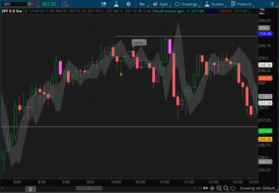Open the Drawings menu

click(x=187, y=4)
